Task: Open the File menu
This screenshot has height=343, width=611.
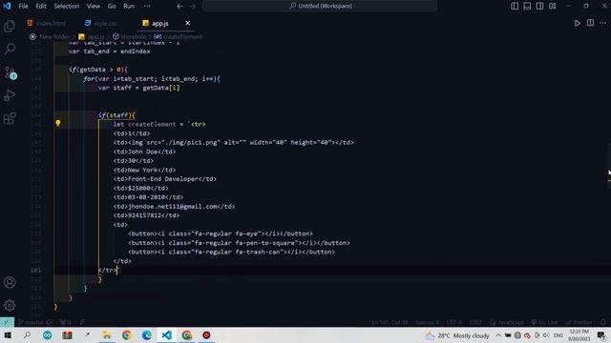Action: tap(23, 6)
